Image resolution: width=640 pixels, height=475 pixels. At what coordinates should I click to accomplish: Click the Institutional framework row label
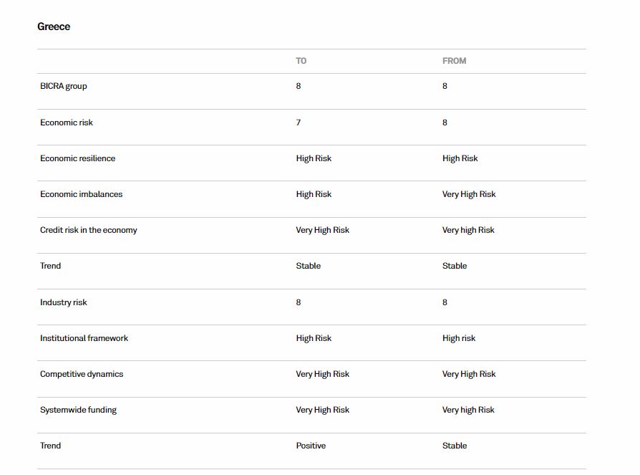pyautogui.click(x=84, y=338)
